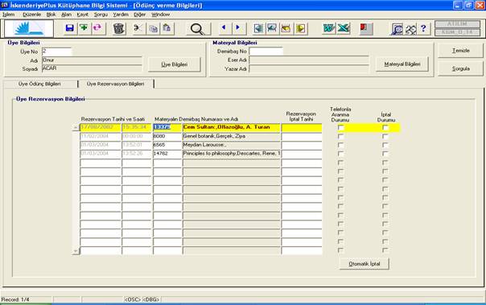Click the Principles to philosophy title cell

coord(232,154)
